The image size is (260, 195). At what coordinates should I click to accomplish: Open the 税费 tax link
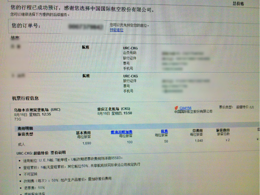click(164, 131)
